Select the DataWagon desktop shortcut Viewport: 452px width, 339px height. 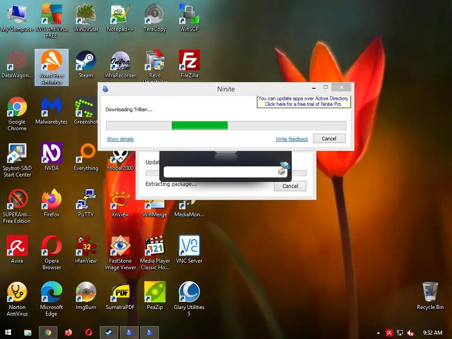(x=17, y=64)
